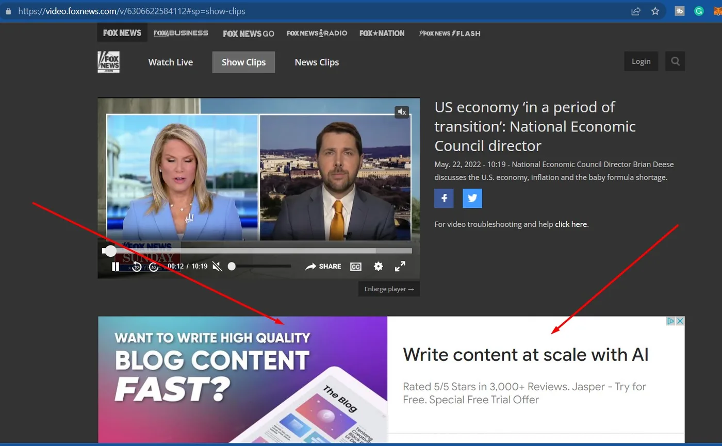Open the Login button
722x446 pixels.
click(x=641, y=61)
